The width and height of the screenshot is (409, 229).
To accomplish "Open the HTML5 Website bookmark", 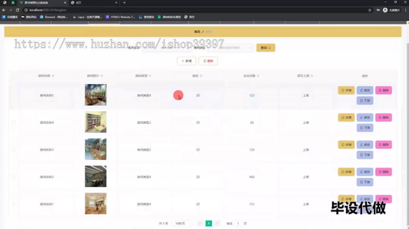I will [x=120, y=17].
